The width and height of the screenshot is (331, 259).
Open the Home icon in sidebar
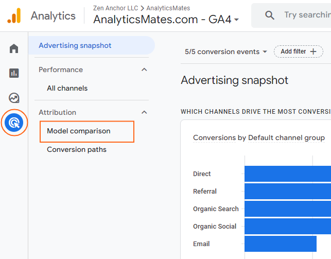pos(14,48)
